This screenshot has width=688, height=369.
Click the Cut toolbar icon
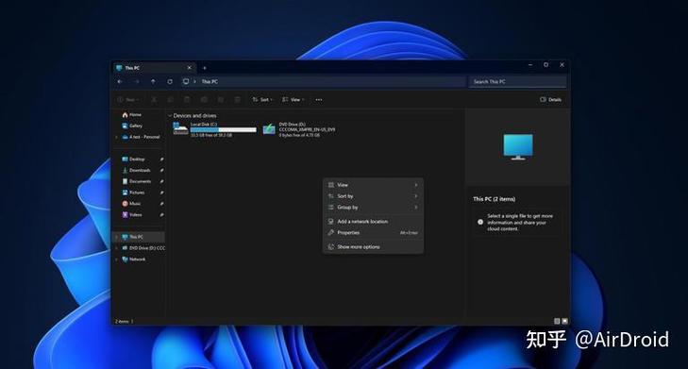154,100
